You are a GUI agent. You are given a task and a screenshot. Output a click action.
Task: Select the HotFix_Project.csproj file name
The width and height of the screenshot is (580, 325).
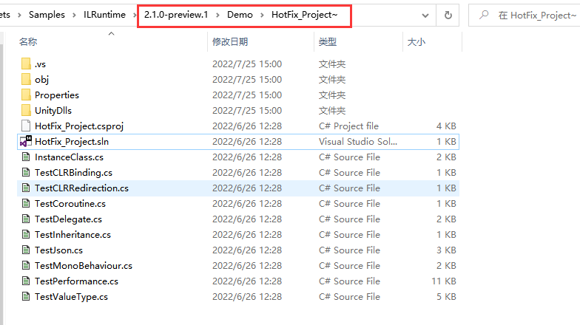coord(79,126)
